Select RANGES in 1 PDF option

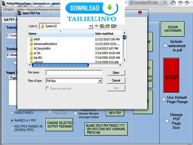(12, 121)
